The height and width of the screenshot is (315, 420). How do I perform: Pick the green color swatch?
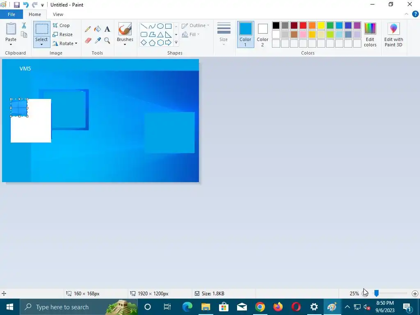(330, 25)
